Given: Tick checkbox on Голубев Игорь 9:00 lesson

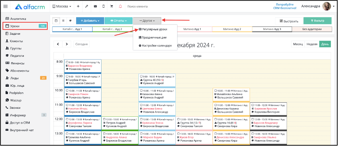Looking at the screenshot, I should tap(67, 76).
